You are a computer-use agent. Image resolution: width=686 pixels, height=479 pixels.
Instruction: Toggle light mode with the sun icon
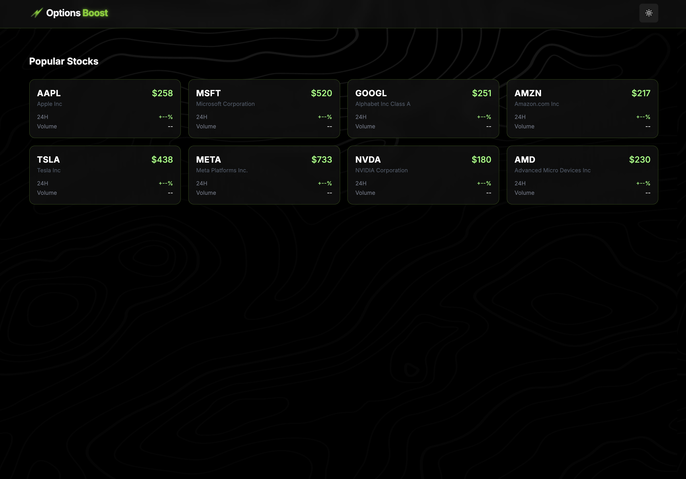(x=648, y=13)
